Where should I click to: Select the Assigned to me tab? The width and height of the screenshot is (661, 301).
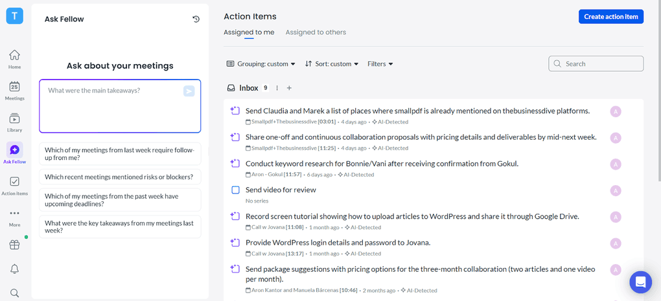249,32
